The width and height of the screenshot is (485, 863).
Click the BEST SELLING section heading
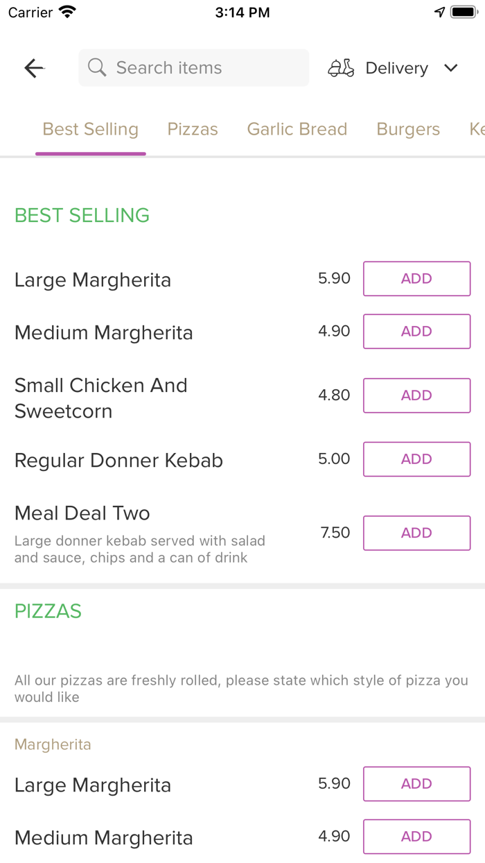coord(82,216)
